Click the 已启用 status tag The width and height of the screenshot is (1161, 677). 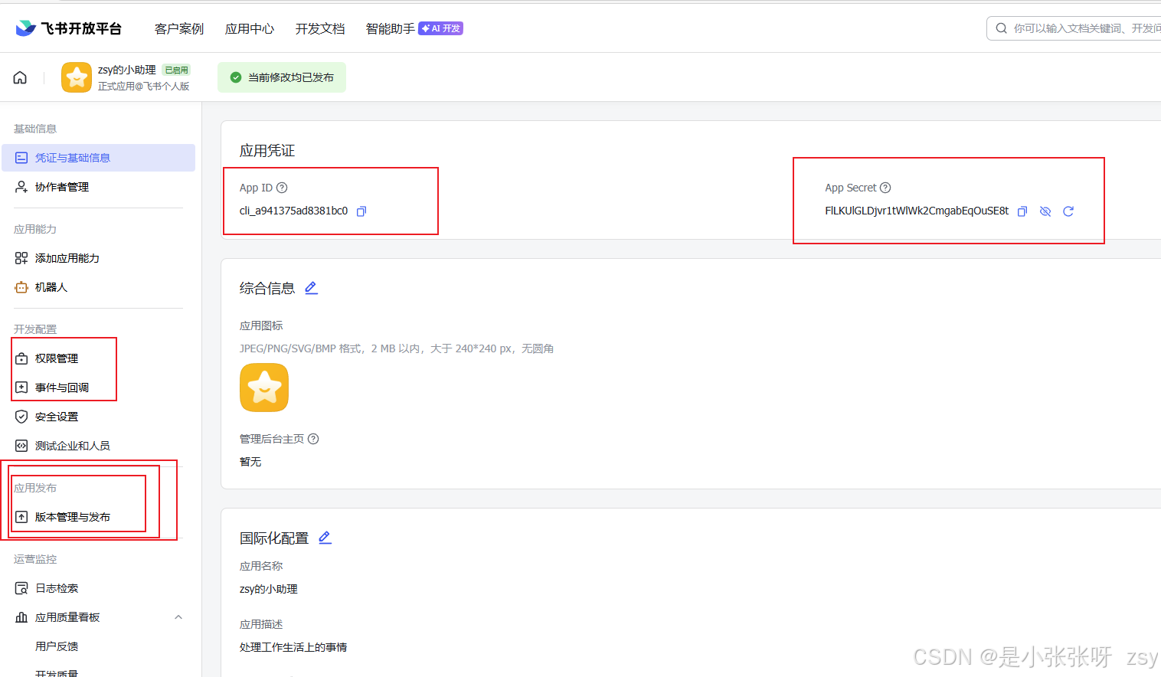[177, 70]
